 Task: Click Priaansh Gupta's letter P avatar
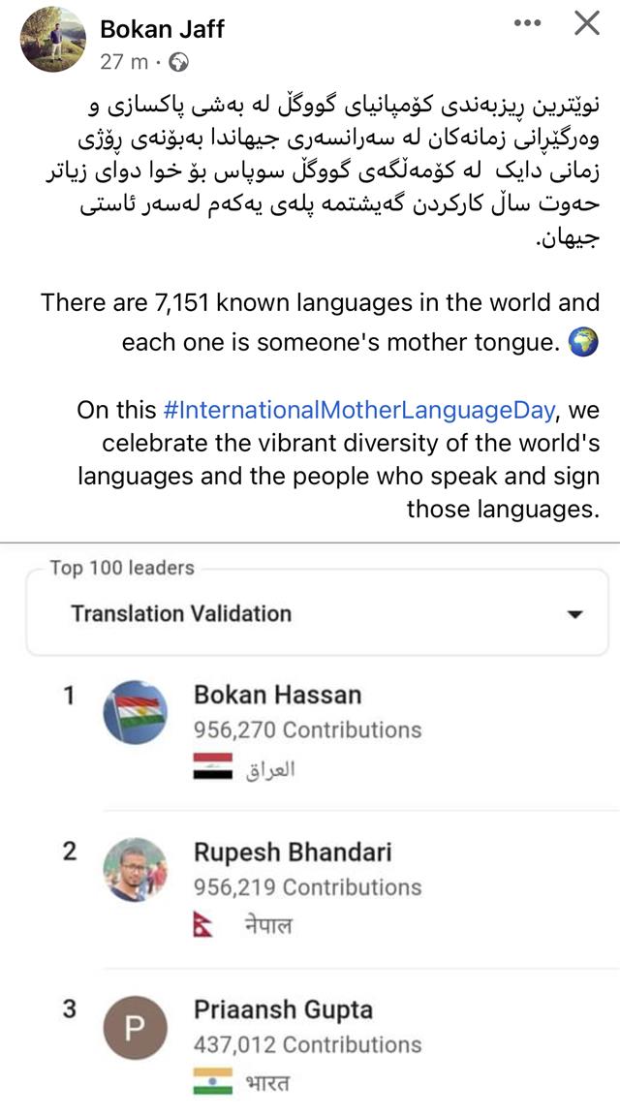tap(136, 1027)
